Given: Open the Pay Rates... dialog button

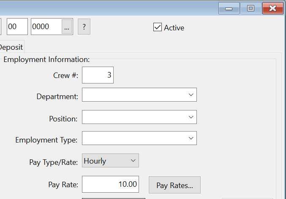Looking at the screenshot, I should pos(174,185).
